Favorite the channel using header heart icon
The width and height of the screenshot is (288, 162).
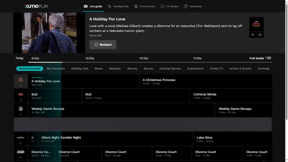pyautogui.click(x=253, y=35)
